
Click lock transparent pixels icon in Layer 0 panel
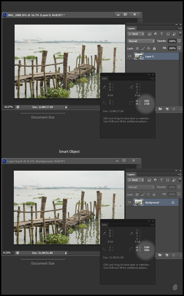[137, 48]
